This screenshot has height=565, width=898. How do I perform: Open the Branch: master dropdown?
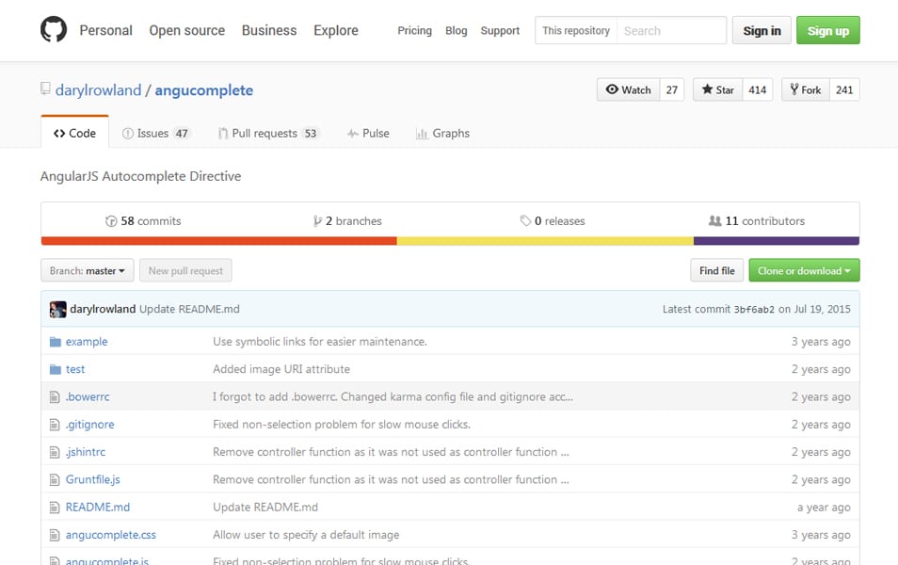87,270
